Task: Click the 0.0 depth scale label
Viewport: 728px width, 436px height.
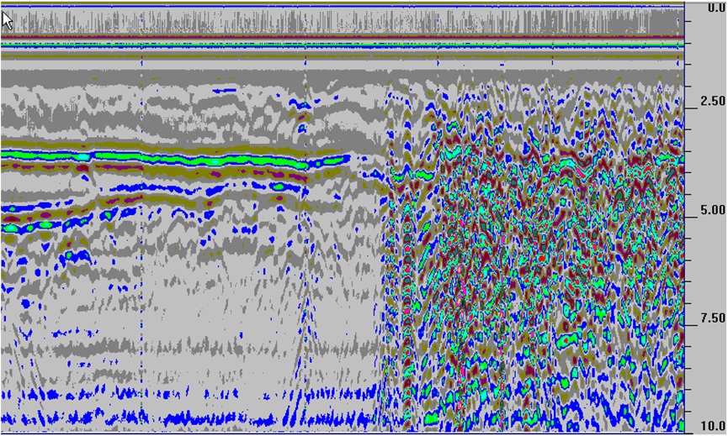Action: (x=716, y=8)
